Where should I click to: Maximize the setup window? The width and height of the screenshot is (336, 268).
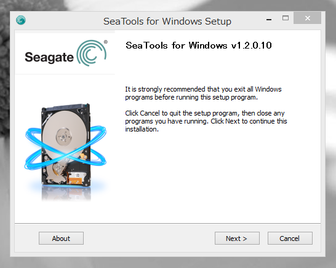click(x=286, y=18)
